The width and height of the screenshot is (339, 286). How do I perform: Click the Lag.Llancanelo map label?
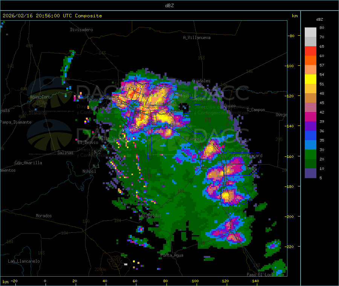pyautogui.click(x=24, y=261)
